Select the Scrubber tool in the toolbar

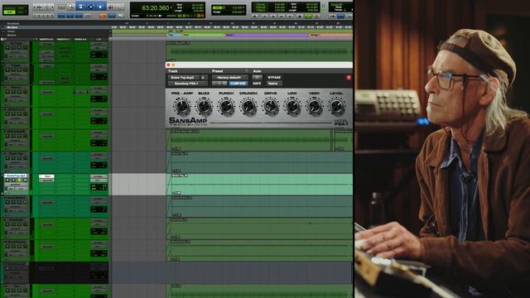pos(110,7)
